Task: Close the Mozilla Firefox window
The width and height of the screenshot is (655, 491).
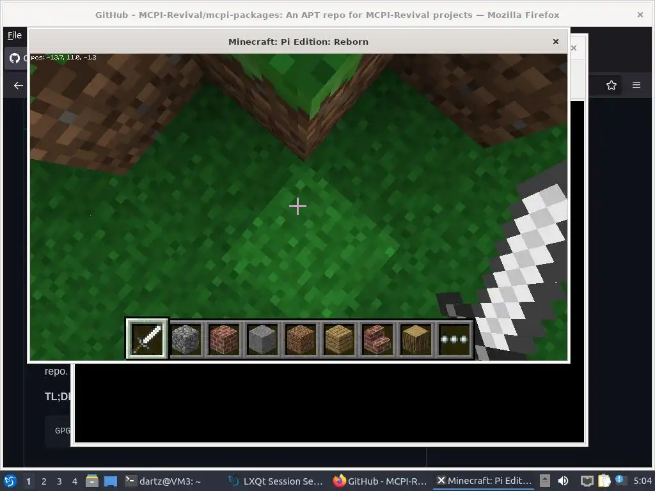Action: click(640, 15)
